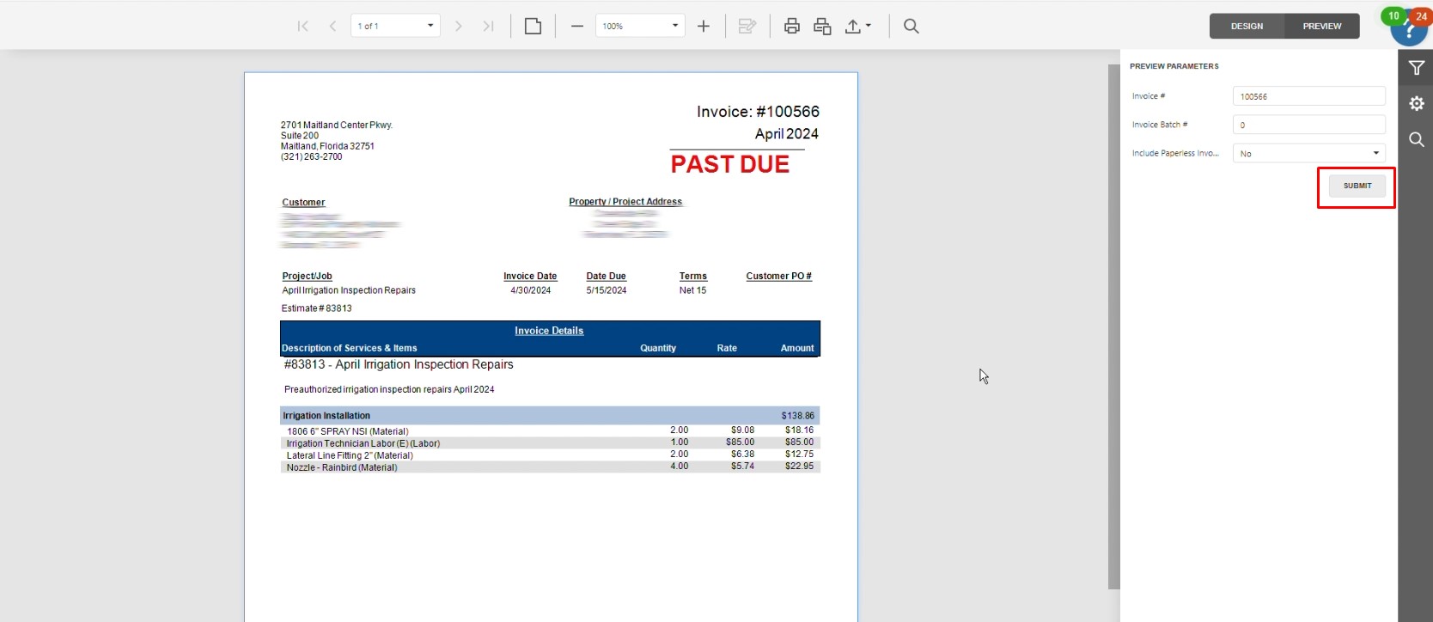Go to the next page

point(459,27)
